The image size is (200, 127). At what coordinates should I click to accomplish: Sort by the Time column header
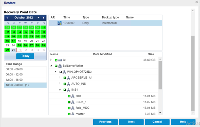[67, 17]
